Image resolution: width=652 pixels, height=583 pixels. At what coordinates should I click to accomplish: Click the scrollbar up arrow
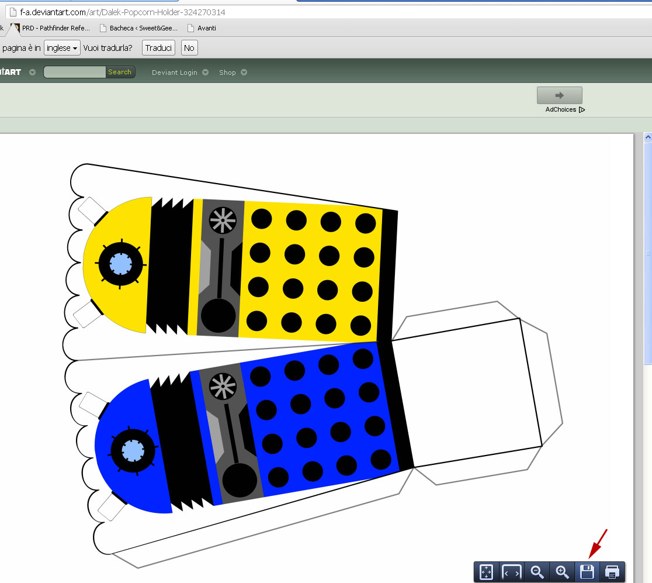[647, 136]
